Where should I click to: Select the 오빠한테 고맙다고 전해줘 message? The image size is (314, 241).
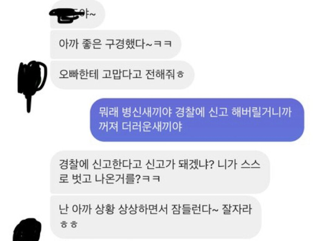(122, 75)
